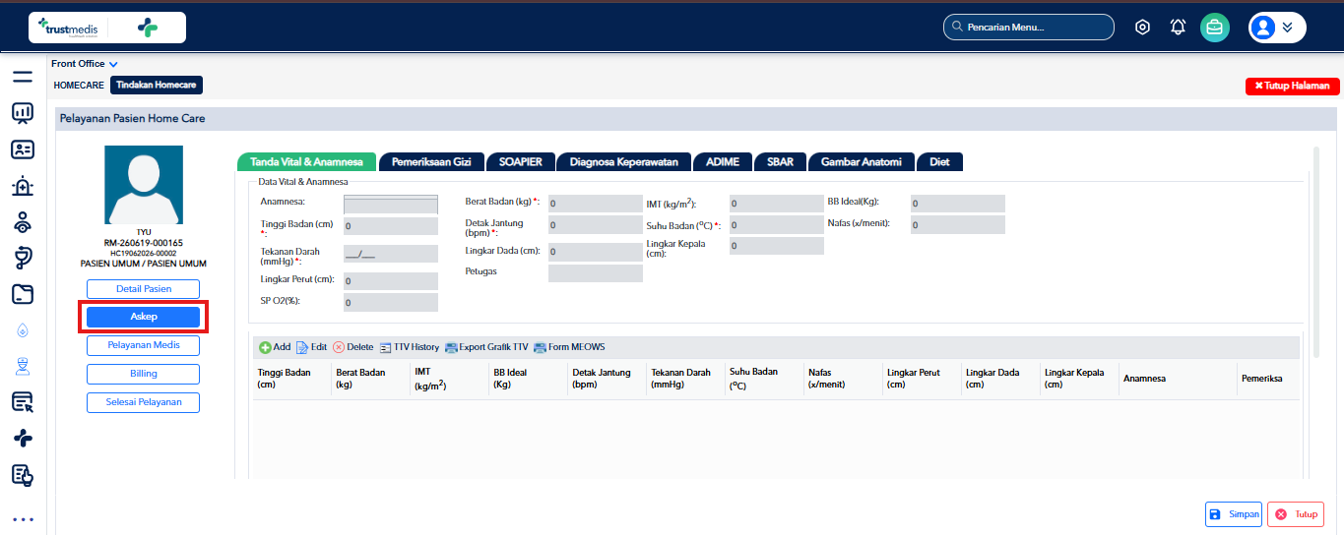Screen dimensions: 1344x535
Task: Click the patient avatar photo
Action: click(144, 185)
